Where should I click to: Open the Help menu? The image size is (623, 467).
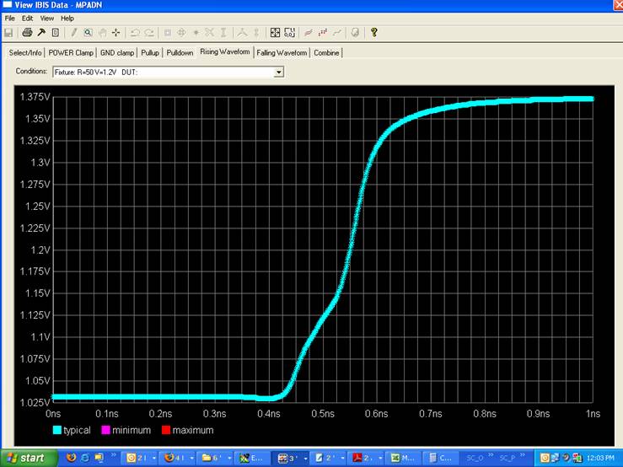67,19
